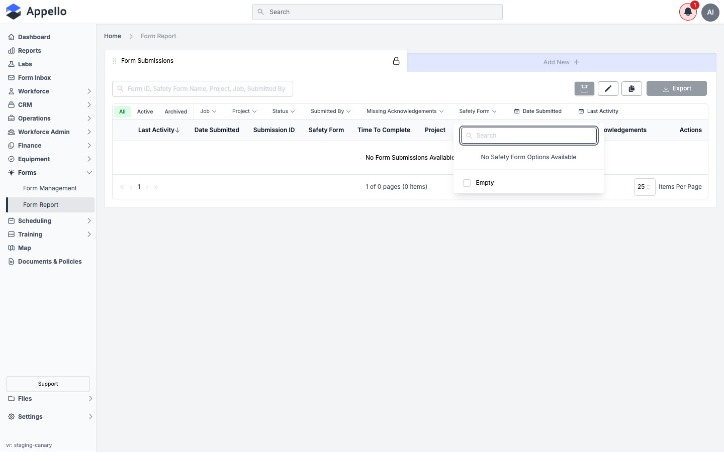Screen dimensions: 724x461
Task: Open the Submitted By filter dropdown
Action: (331, 111)
